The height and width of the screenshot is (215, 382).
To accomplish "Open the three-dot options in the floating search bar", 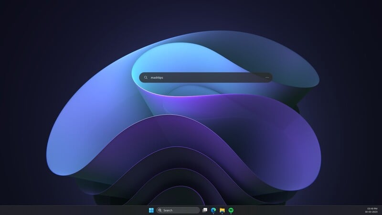I will [x=267, y=77].
